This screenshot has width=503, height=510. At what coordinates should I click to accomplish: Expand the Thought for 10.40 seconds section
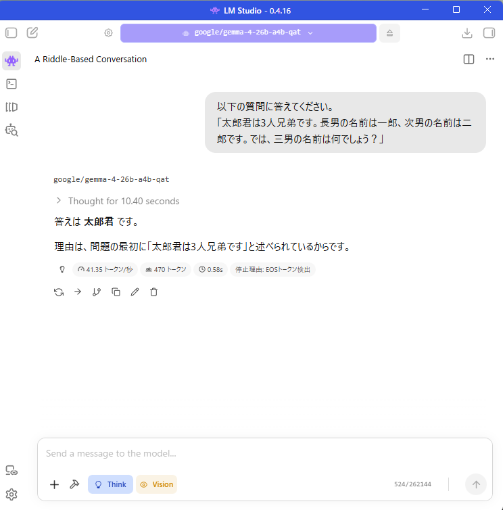118,201
